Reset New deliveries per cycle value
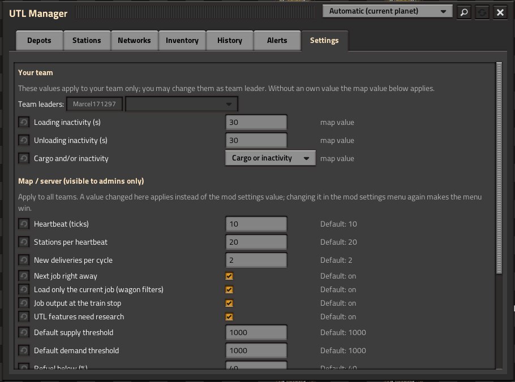This screenshot has height=382, width=515. (24, 260)
